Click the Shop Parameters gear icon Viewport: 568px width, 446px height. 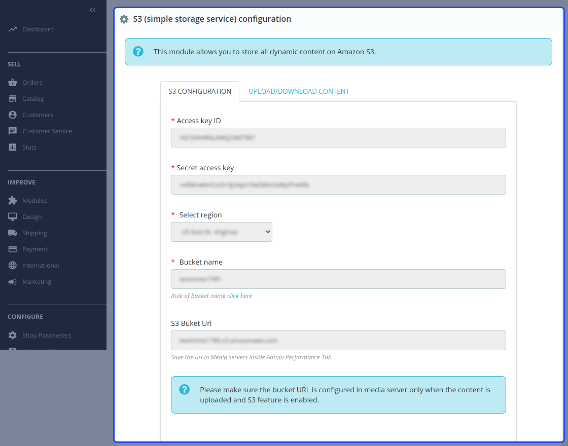(13, 335)
